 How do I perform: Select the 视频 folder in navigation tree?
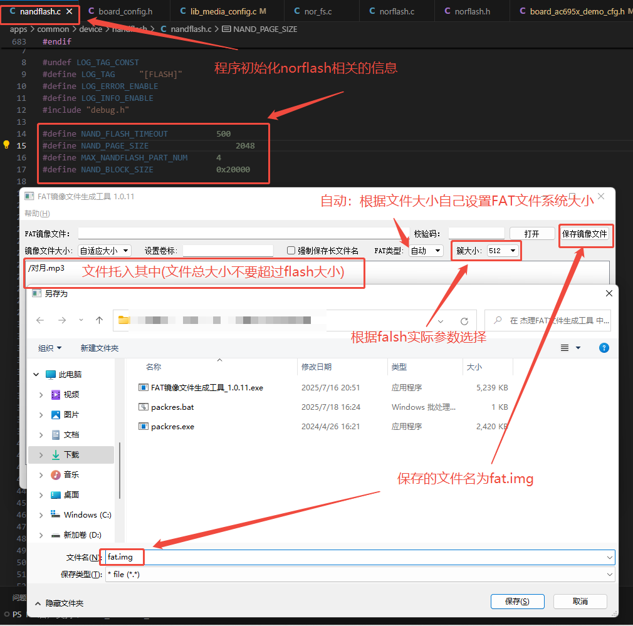[x=71, y=395]
